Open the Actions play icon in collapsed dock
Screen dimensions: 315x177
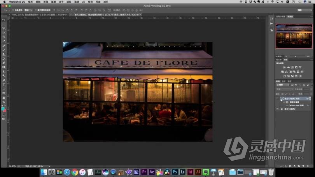(x=271, y=24)
